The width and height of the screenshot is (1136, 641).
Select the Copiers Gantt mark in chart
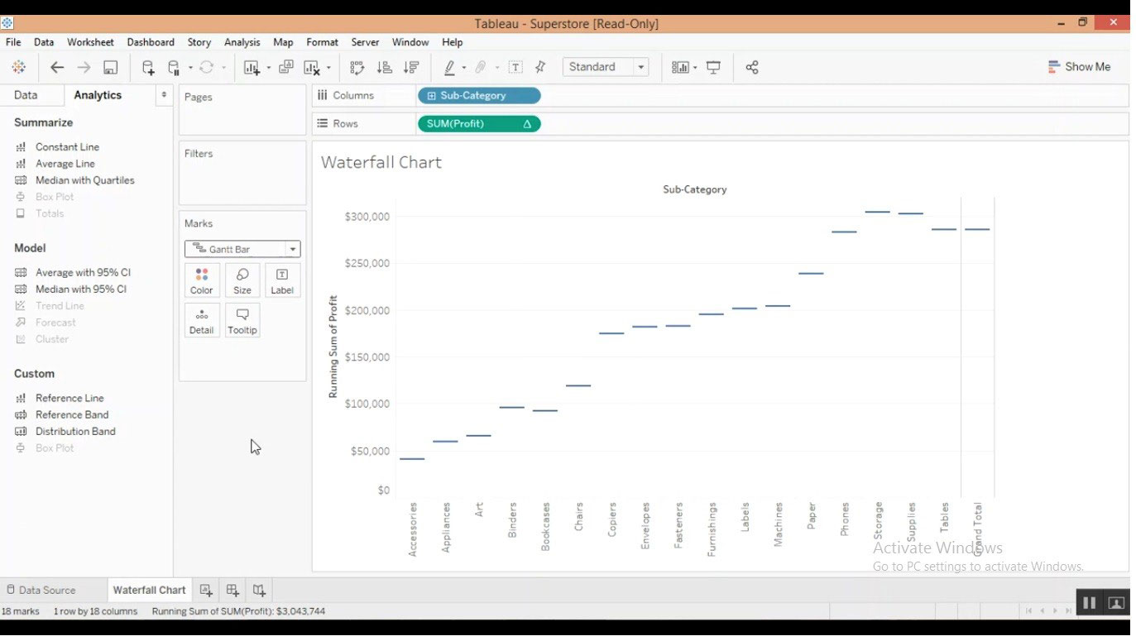611,333
